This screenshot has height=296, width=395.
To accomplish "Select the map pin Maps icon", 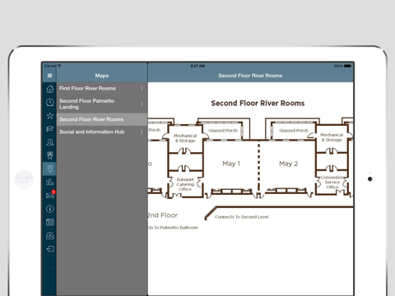I will coord(50,169).
